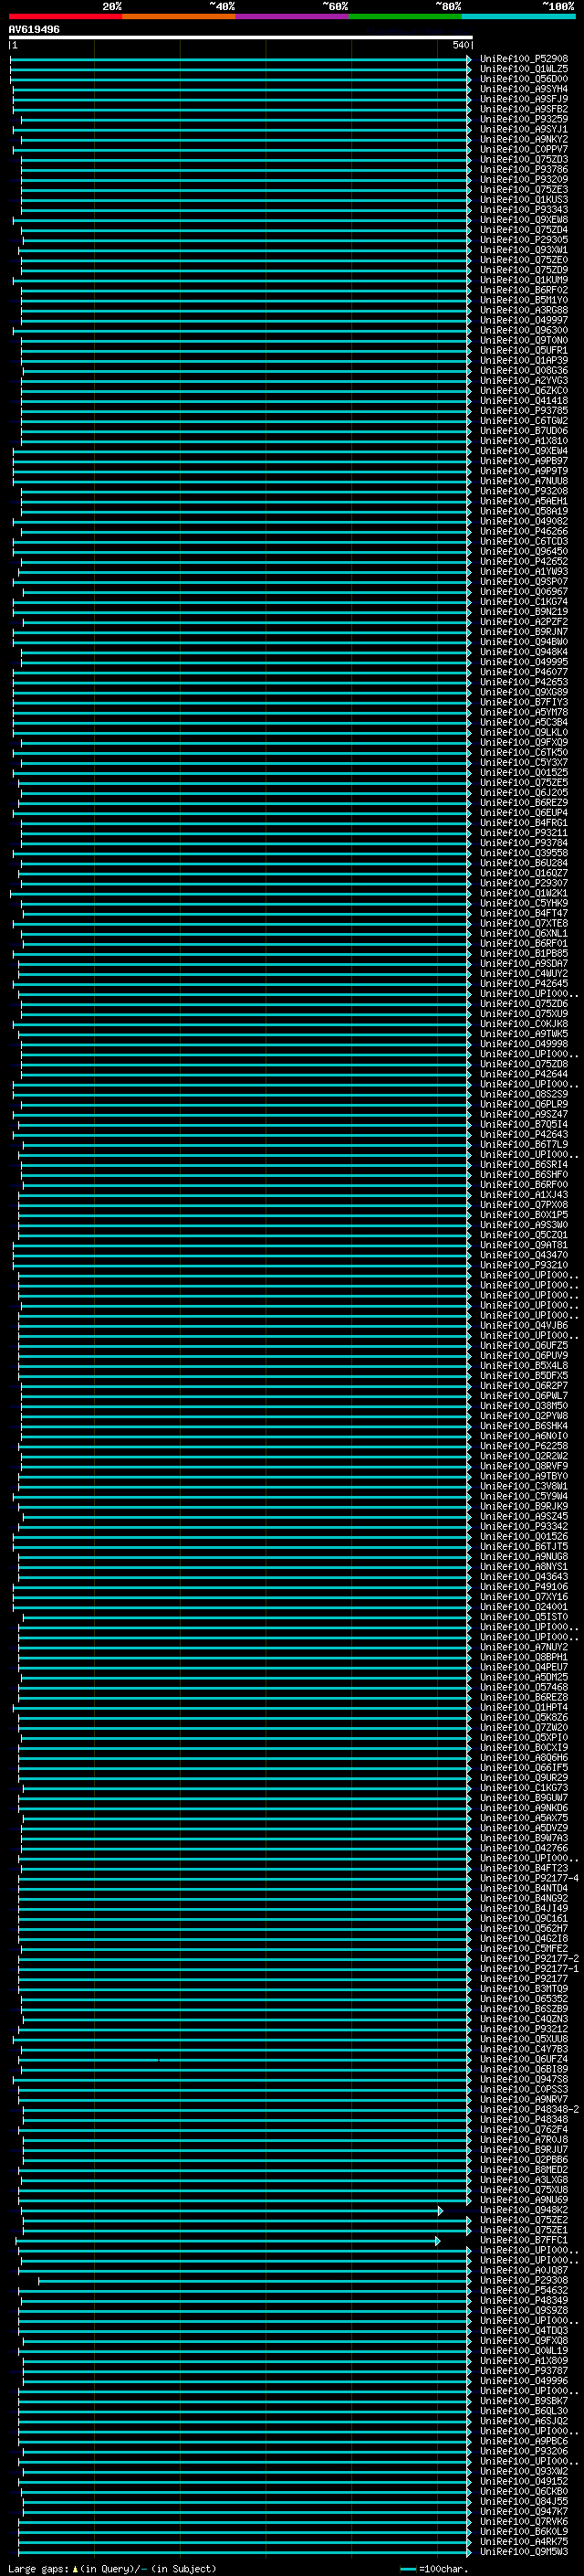Select the UniRef100_P93209 label
The width and height of the screenshot is (584, 2576).
tap(524, 180)
